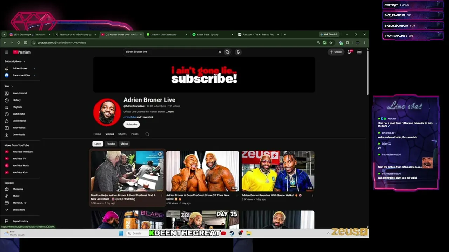Viewport: 449px width, 252px height.
Task: Switch to the Discord browser tab
Action: (29, 34)
